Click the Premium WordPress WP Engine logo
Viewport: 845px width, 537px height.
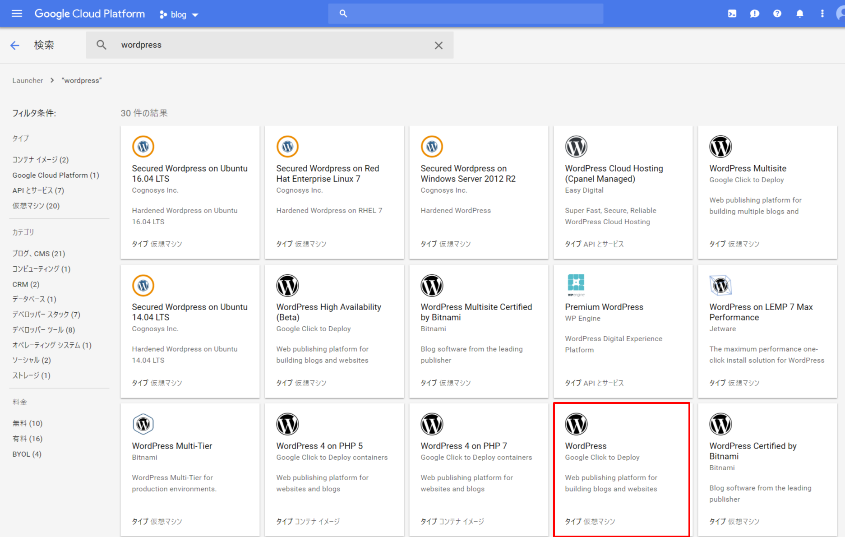pyautogui.click(x=576, y=285)
